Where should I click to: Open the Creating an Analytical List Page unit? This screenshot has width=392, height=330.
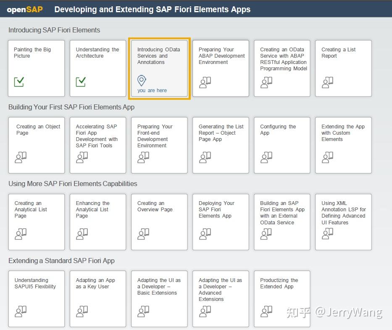click(x=36, y=222)
